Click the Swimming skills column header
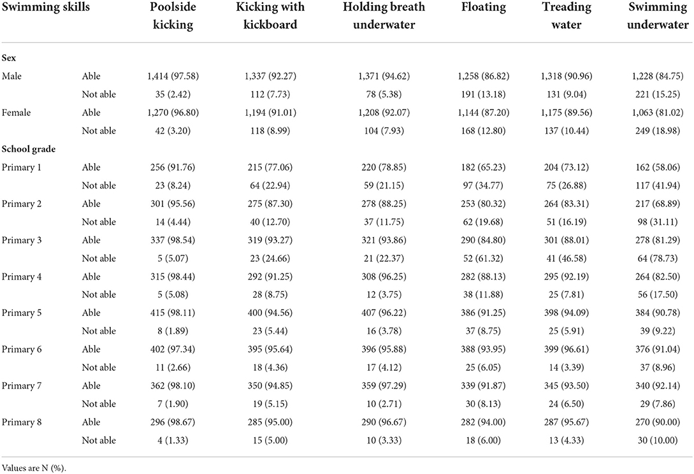This screenshot has height=474, width=694. pyautogui.click(x=46, y=7)
